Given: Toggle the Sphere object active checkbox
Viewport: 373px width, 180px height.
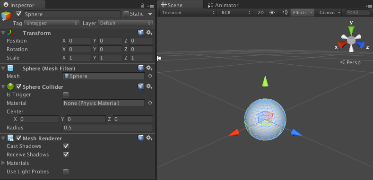Looking at the screenshot, I should (18, 14).
